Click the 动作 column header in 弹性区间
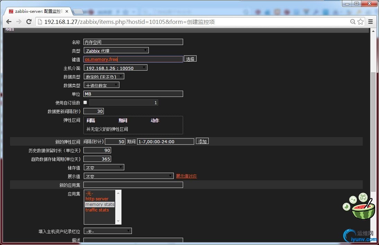 (x=155, y=120)
